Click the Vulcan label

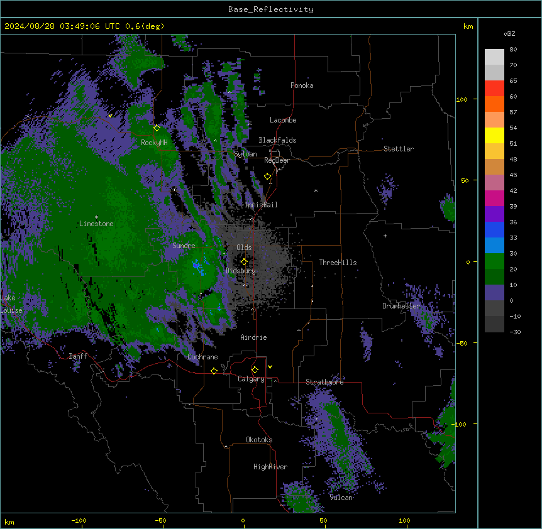(341, 498)
